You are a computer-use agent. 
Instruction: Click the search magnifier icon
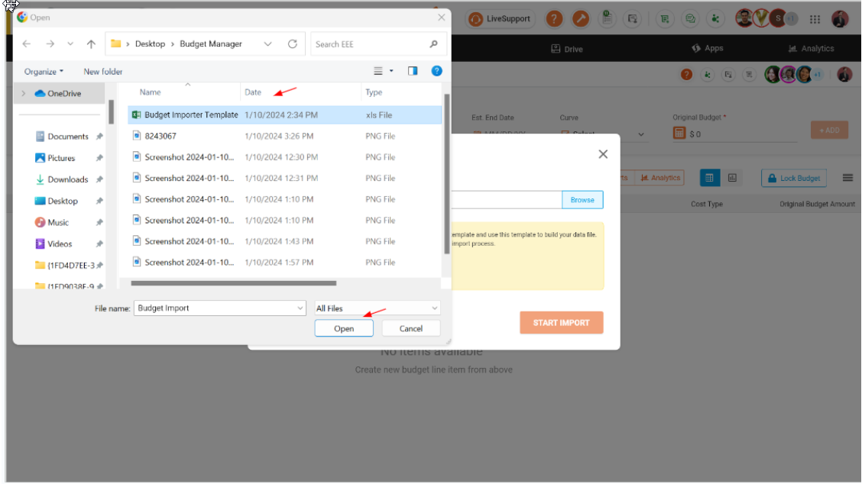point(434,44)
